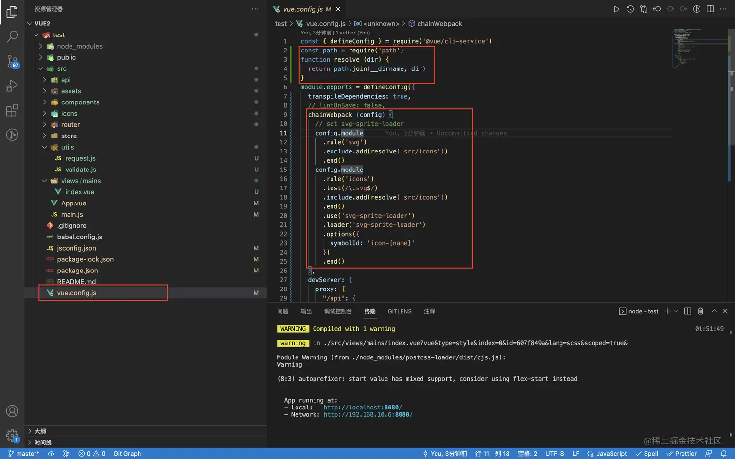Screen dimensions: 735x459
Task: Open the localhost:8080 link in the terminal
Action: coord(363,408)
